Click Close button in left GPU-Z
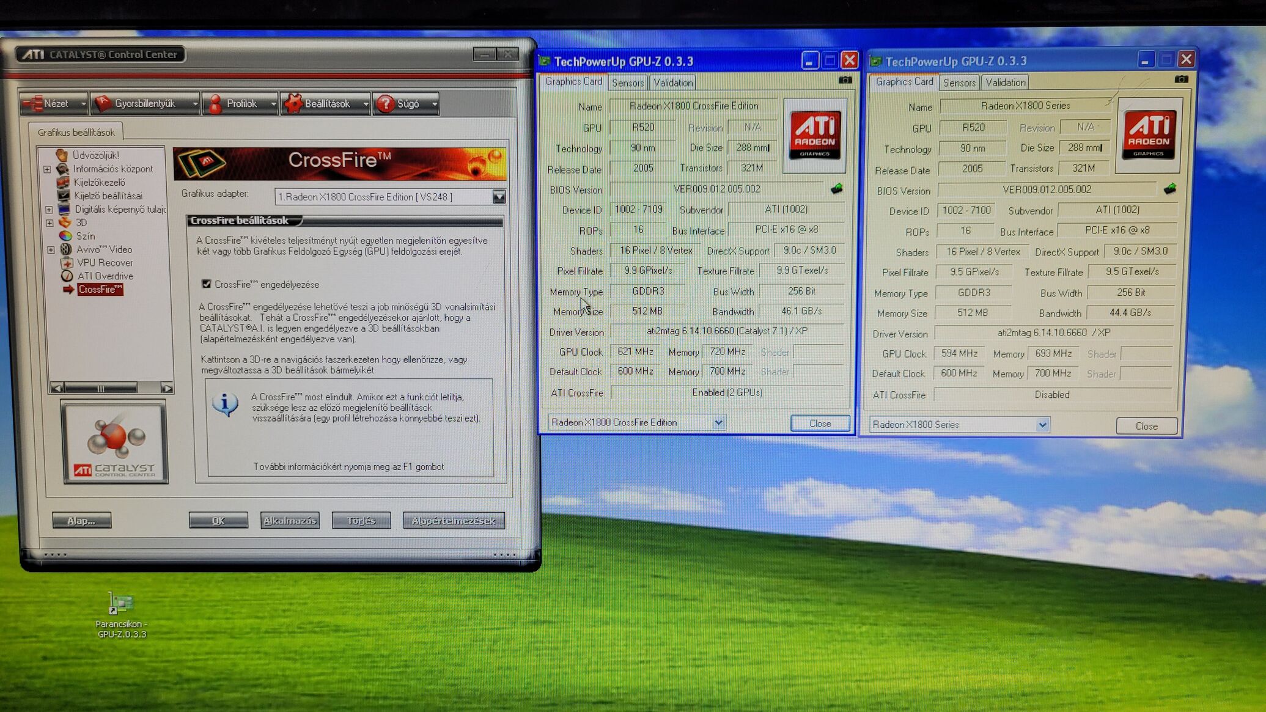1266x712 pixels. click(x=820, y=424)
